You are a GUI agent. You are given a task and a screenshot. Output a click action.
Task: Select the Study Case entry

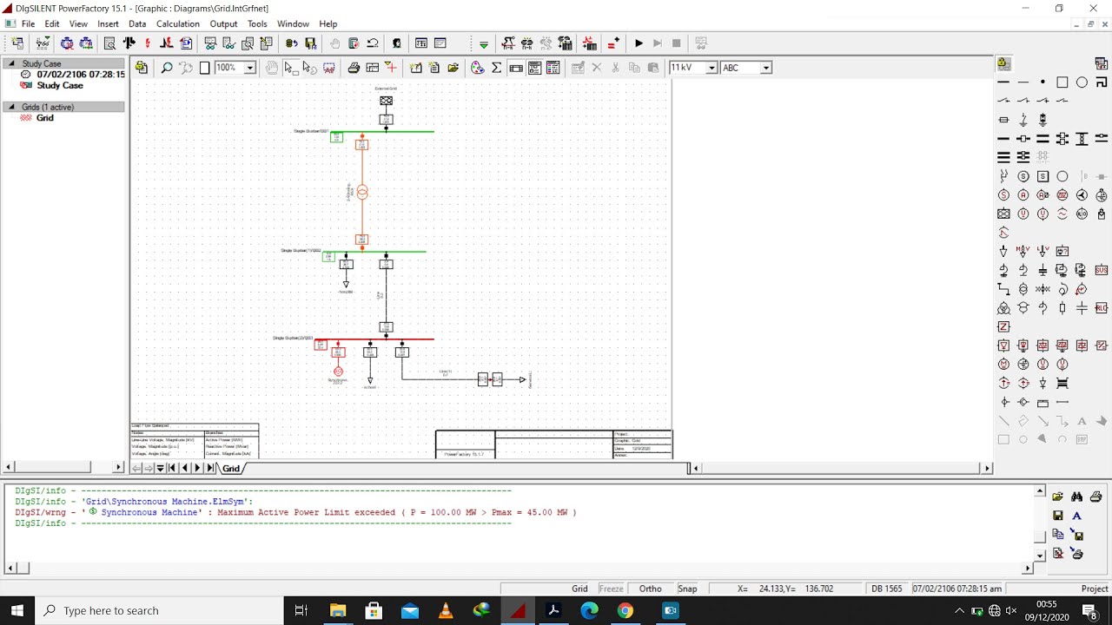click(x=60, y=85)
